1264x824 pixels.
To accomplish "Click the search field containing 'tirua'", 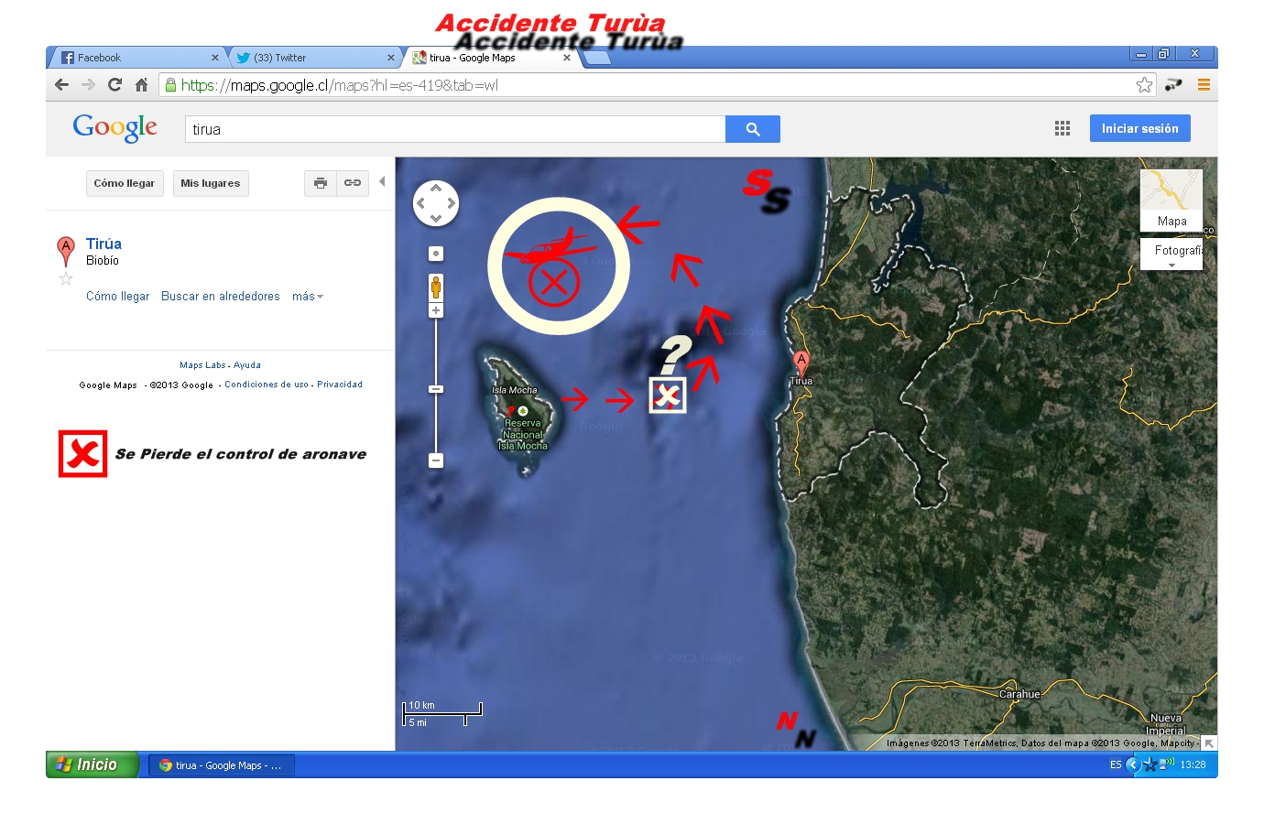I will [455, 129].
